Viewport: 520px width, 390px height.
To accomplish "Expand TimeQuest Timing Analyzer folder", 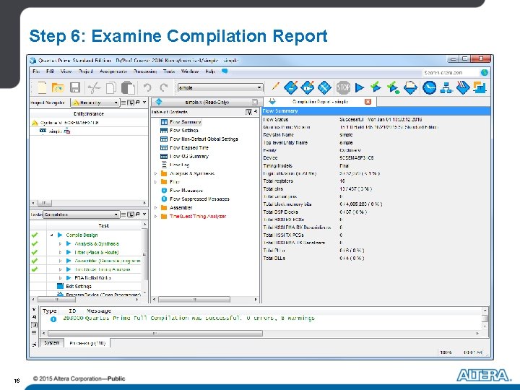I will pyautogui.click(x=155, y=216).
